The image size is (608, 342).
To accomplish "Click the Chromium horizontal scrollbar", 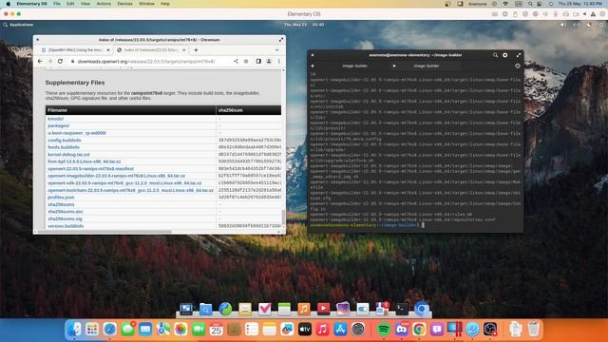I will (x=104, y=232).
